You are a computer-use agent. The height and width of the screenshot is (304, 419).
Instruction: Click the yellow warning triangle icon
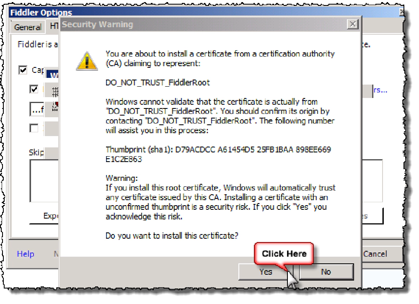[x=87, y=61]
